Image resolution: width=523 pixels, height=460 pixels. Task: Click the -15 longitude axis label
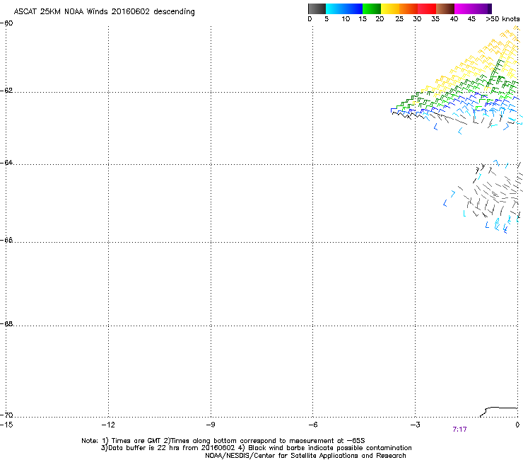tap(6, 425)
